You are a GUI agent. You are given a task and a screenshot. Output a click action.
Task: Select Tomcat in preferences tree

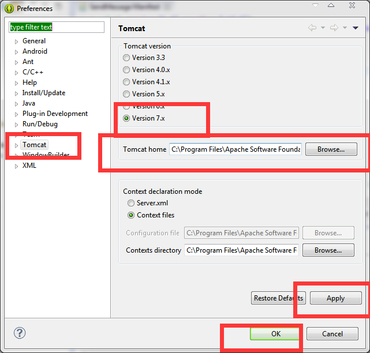coord(35,145)
